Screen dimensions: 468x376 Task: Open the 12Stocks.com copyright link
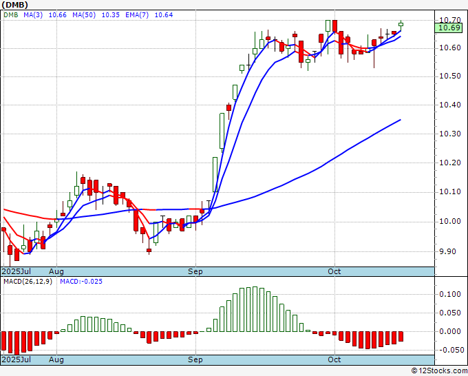pyautogui.click(x=439, y=371)
